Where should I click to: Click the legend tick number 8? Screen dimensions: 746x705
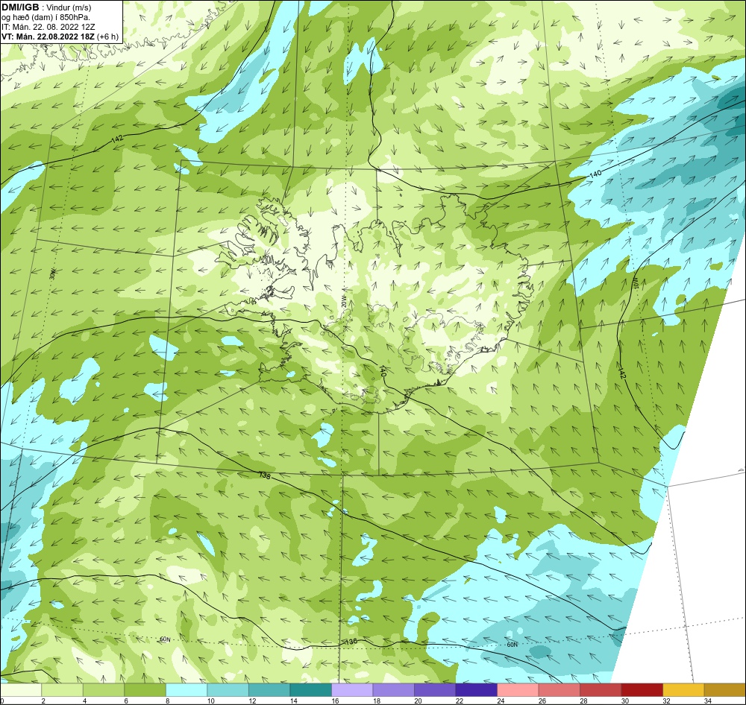point(167,701)
